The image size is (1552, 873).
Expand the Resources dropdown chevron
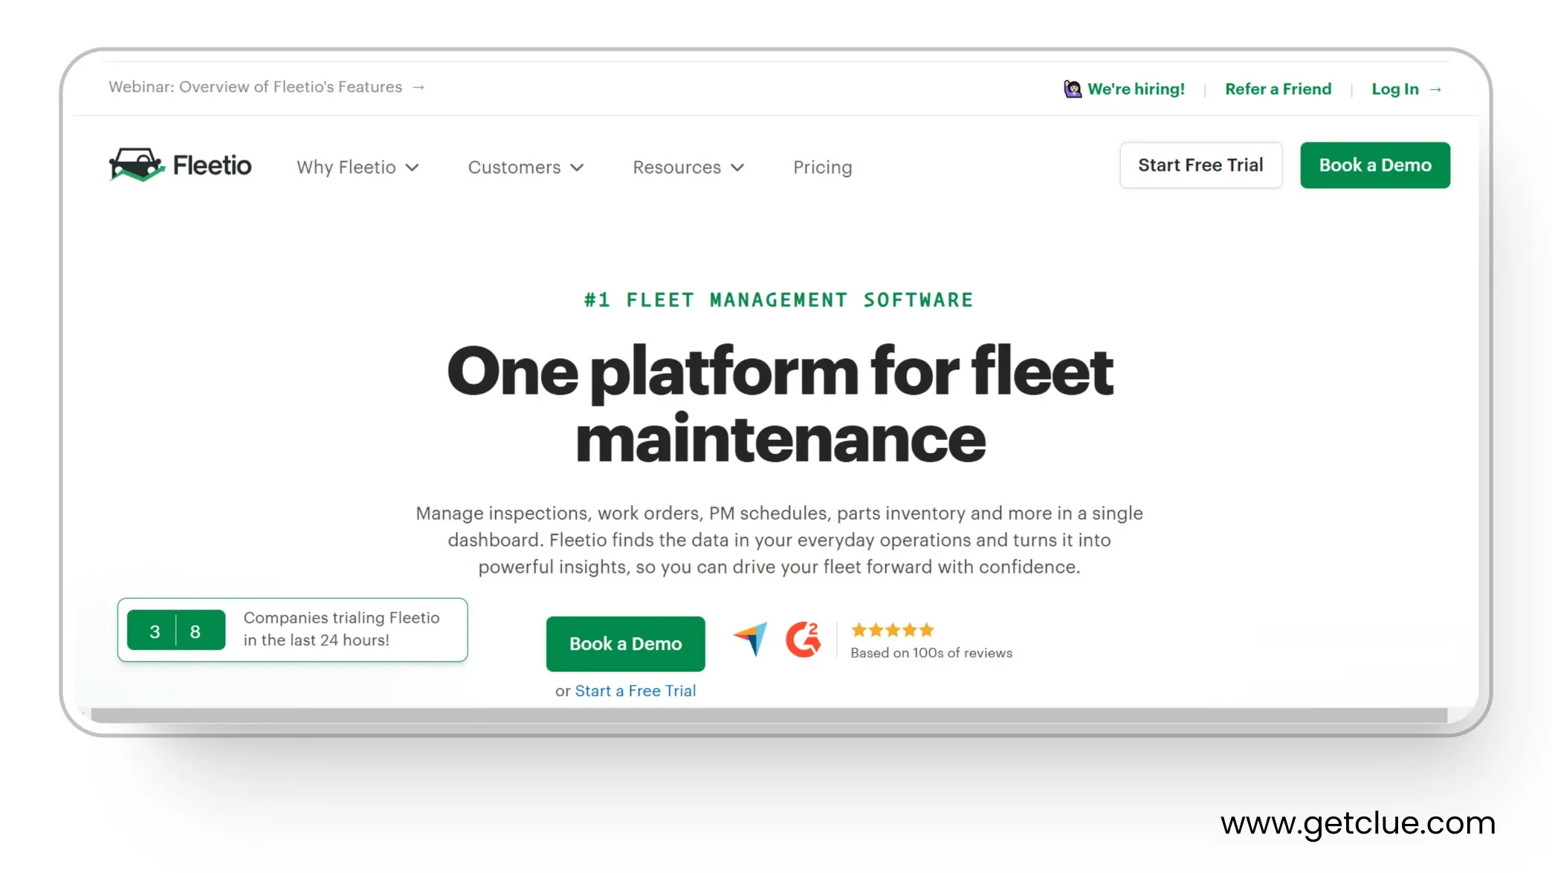coord(737,167)
